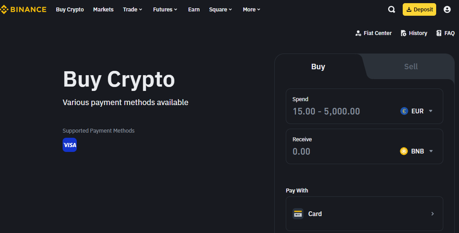View order History
Screen dimensions: 459x233
point(414,33)
